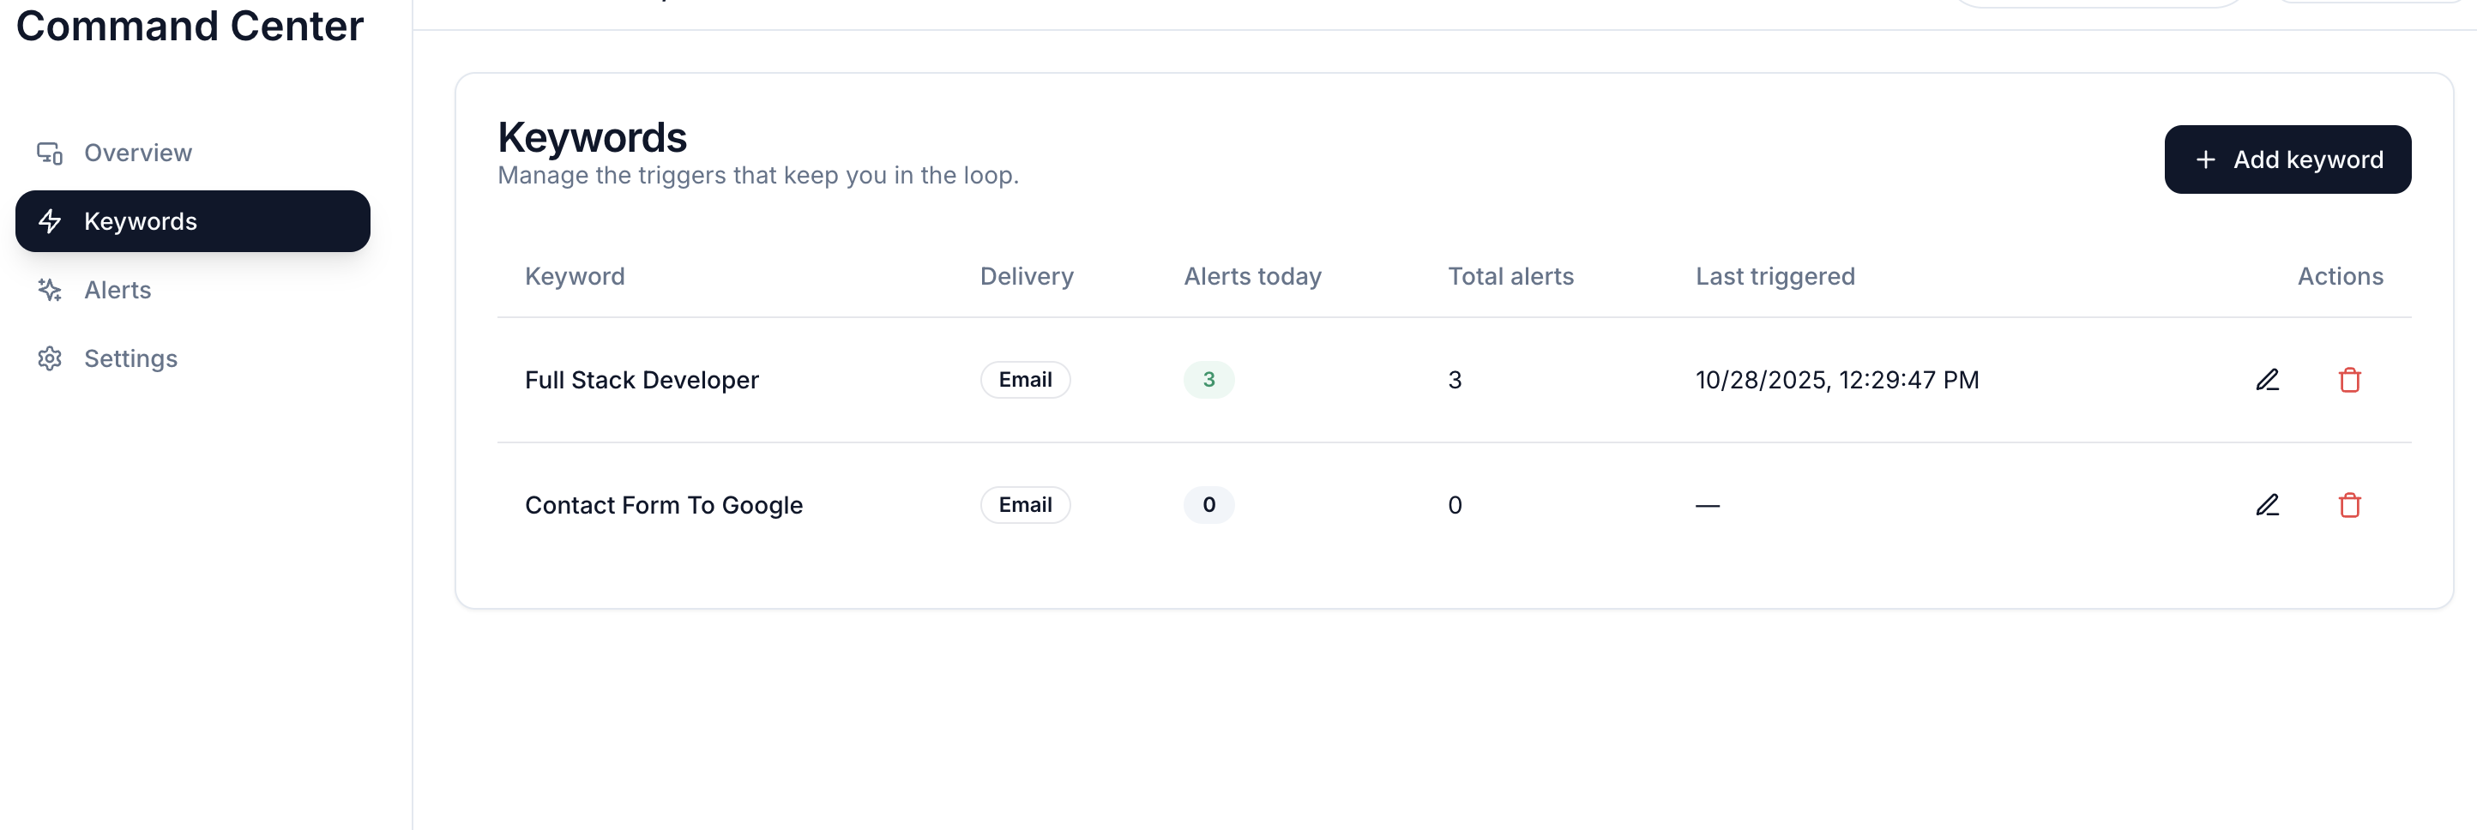Edit Contact Form To Google via pencil icon

(2269, 504)
